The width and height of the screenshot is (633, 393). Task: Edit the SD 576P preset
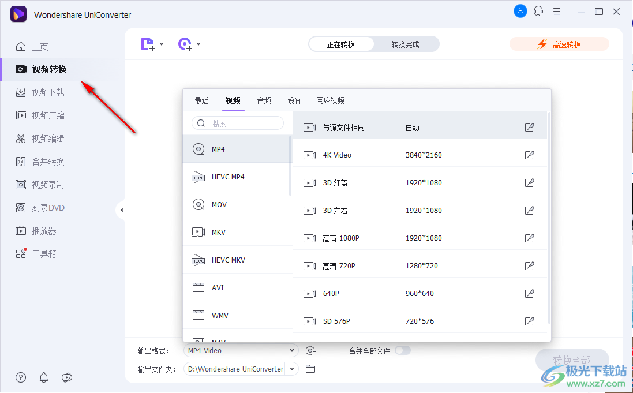point(529,321)
